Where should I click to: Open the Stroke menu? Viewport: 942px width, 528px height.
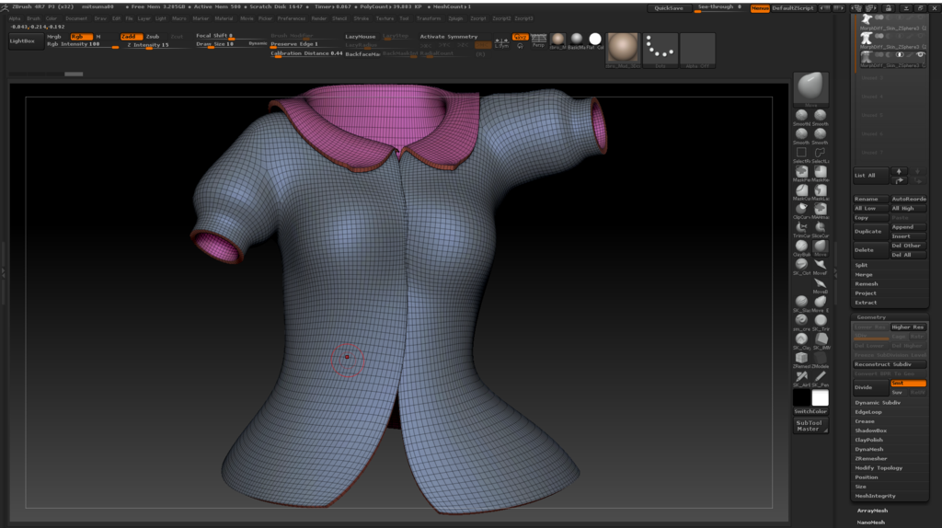pyautogui.click(x=361, y=18)
